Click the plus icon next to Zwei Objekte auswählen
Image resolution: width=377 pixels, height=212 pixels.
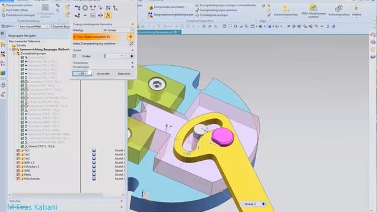(x=131, y=37)
